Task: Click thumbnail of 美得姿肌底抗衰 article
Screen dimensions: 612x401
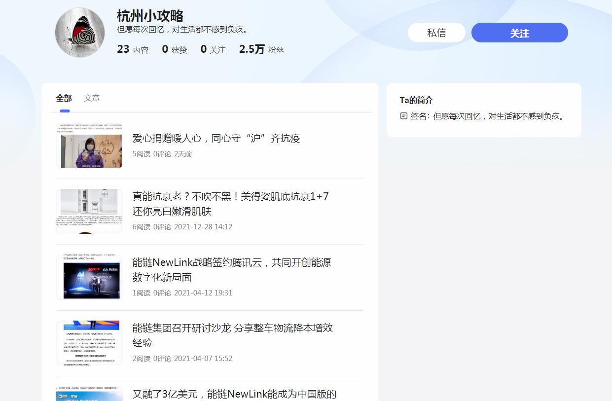Action: point(89,212)
